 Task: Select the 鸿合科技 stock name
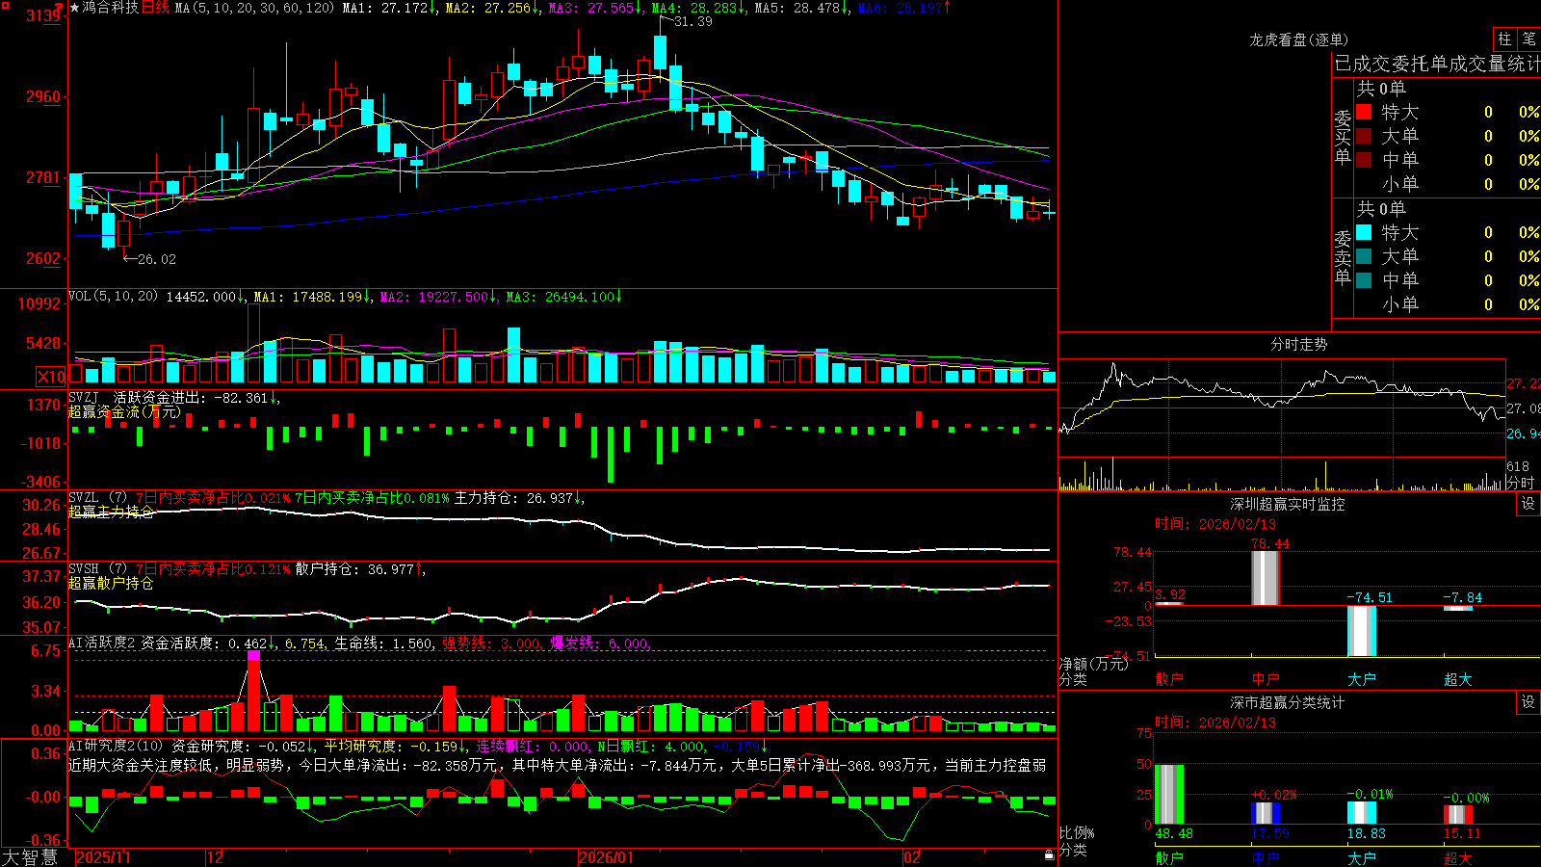point(110,8)
